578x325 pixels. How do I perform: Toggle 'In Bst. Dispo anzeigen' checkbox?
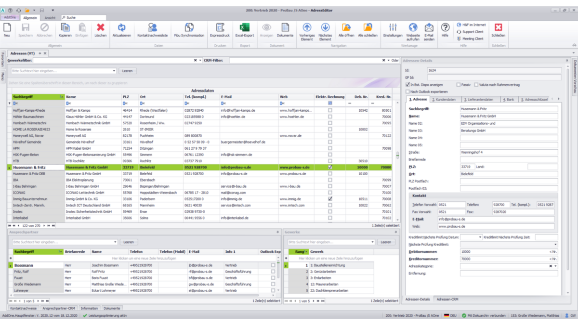point(408,85)
